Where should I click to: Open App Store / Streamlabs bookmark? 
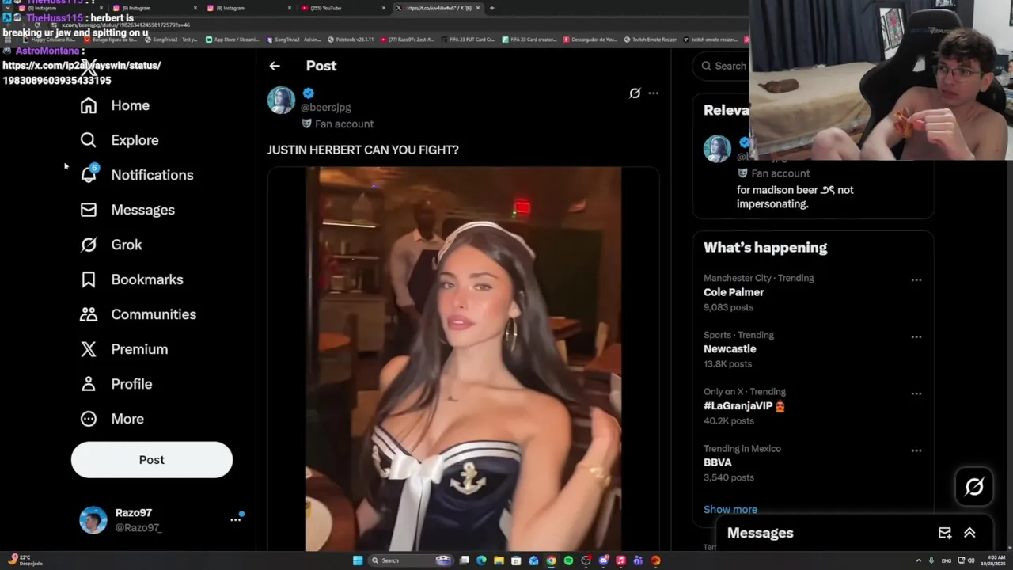[233, 39]
